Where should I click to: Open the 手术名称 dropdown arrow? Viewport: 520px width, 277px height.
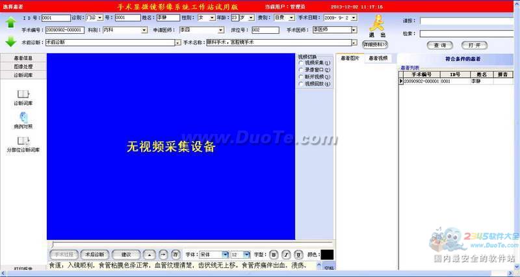pos(354,43)
